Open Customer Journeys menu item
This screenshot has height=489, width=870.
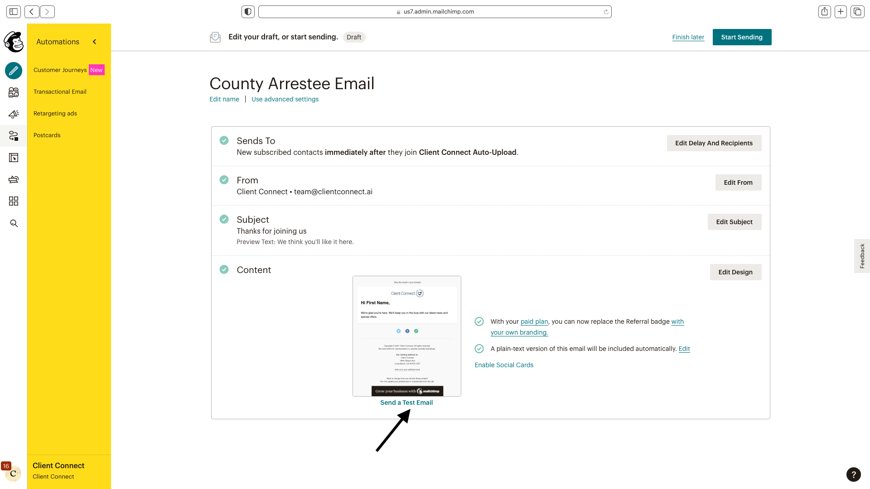(60, 70)
